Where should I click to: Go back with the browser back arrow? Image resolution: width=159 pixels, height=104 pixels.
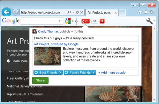(6, 12)
